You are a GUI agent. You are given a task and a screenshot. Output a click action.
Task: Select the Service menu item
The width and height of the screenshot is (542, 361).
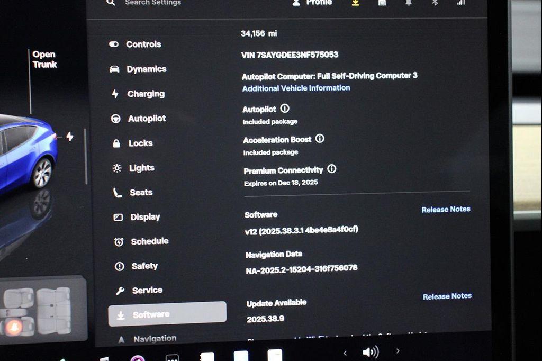(147, 290)
